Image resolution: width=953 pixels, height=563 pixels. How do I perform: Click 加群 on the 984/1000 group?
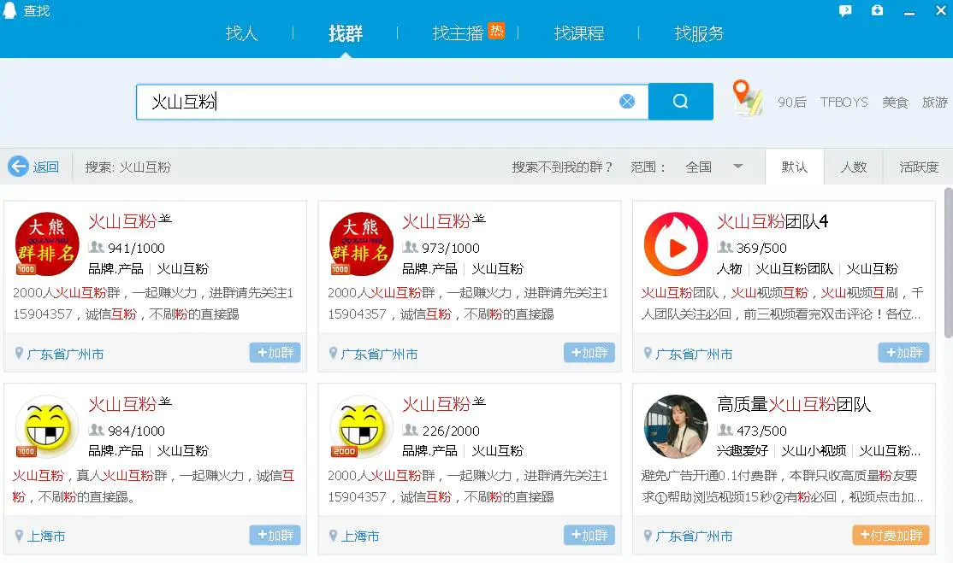click(275, 535)
